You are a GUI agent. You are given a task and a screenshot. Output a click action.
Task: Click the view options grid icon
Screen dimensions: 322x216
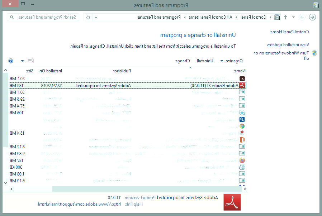(x=31, y=61)
